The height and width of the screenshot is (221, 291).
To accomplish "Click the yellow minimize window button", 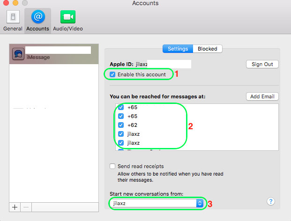I will pyautogui.click(x=15, y=3).
